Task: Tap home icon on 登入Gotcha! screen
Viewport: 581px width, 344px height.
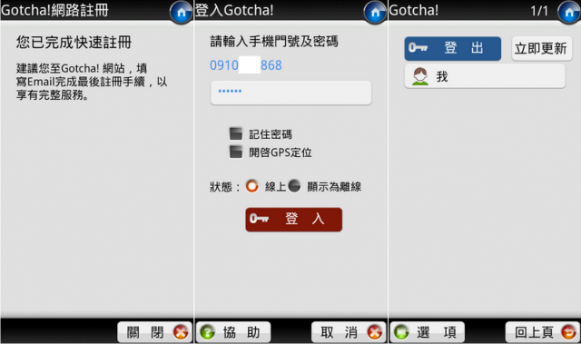Action: 375,13
